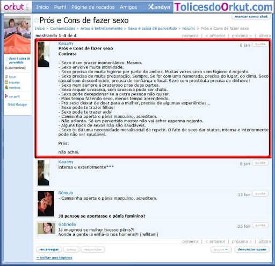Click the community picture in sidebar
This screenshot has height=266, width=275.
pyautogui.click(x=17, y=34)
